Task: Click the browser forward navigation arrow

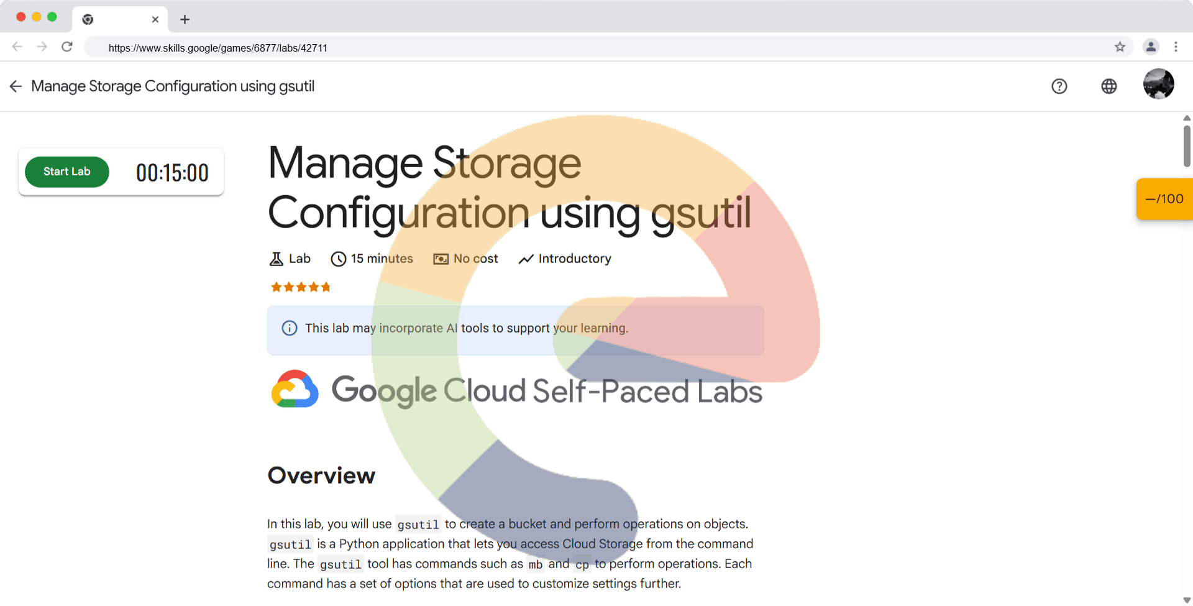Action: pyautogui.click(x=42, y=47)
